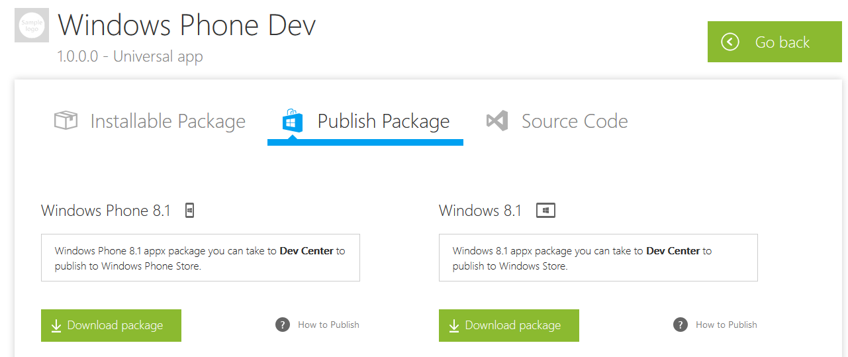Click the Sample logo app image
The height and width of the screenshot is (357, 848).
point(32,25)
